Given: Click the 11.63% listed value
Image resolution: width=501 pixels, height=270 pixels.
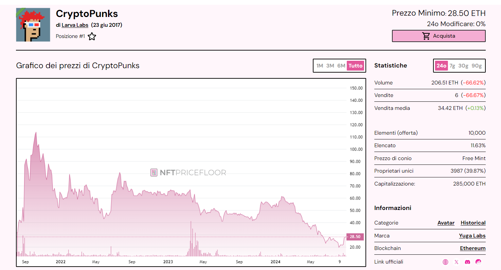Looking at the screenshot, I should tap(478, 146).
